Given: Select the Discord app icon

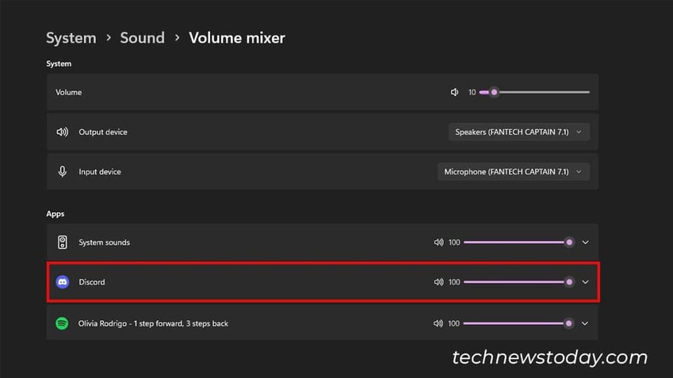Looking at the screenshot, I should tap(63, 282).
